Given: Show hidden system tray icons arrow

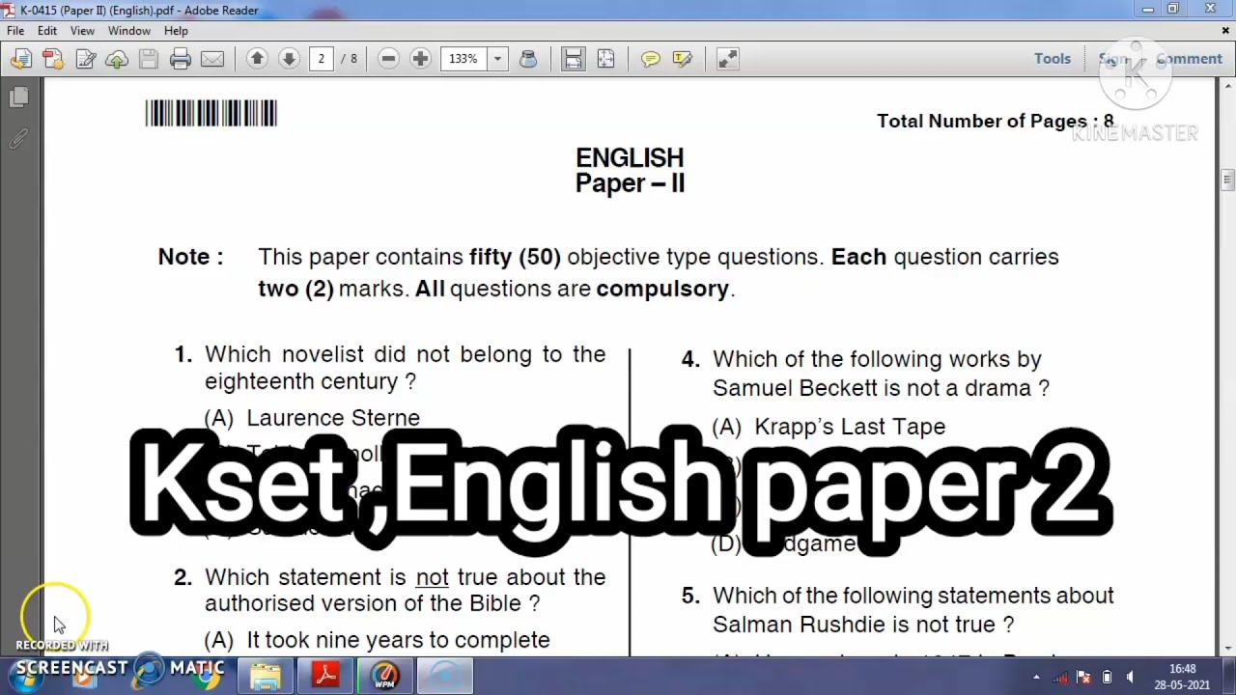Looking at the screenshot, I should (1037, 678).
